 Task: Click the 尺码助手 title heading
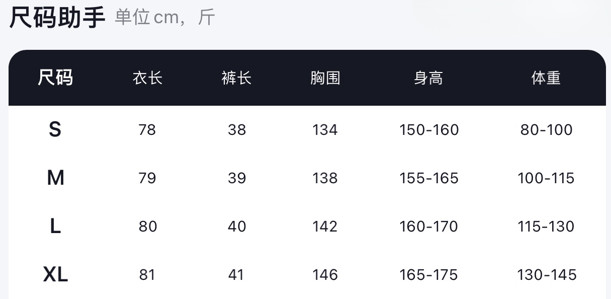click(57, 17)
